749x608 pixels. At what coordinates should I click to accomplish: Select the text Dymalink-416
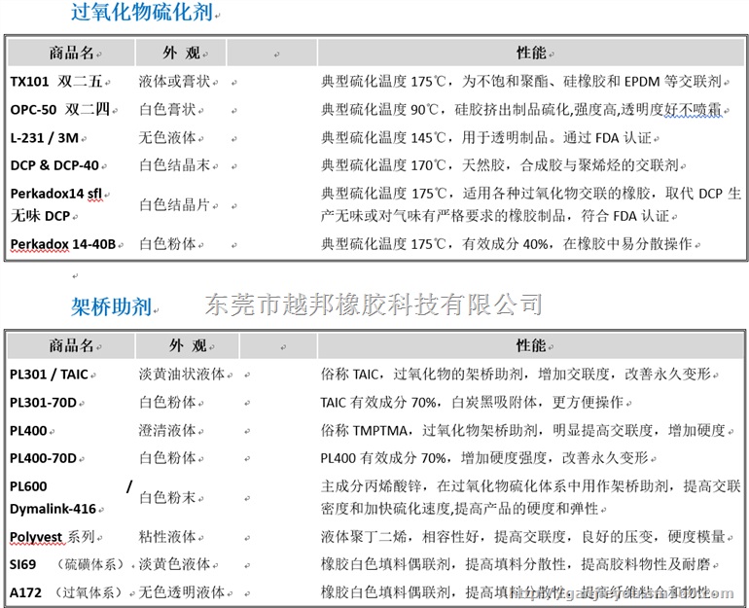click(53, 509)
